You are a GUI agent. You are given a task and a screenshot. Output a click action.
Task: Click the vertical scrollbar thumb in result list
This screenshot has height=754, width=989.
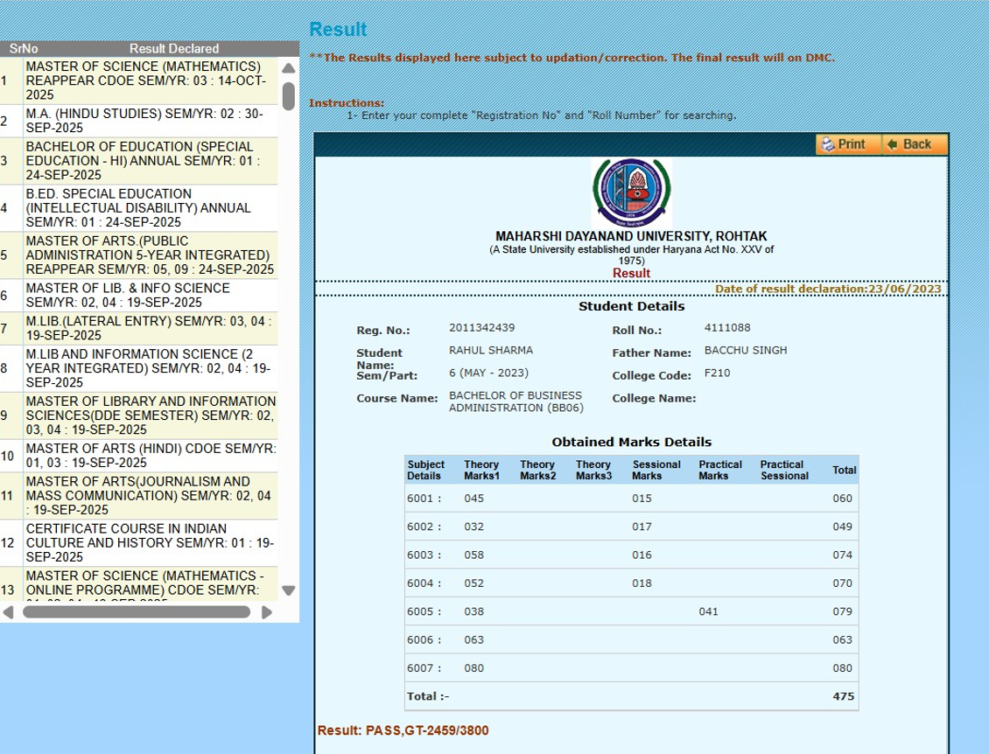pos(288,96)
